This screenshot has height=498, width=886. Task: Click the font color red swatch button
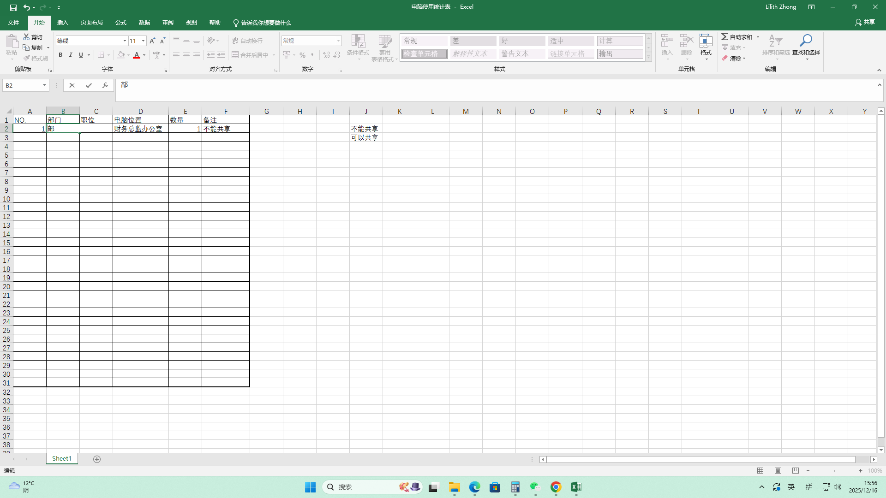click(137, 55)
